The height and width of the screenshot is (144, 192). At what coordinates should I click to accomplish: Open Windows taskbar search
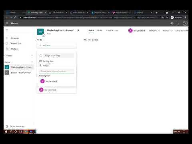[x=11, y=132]
